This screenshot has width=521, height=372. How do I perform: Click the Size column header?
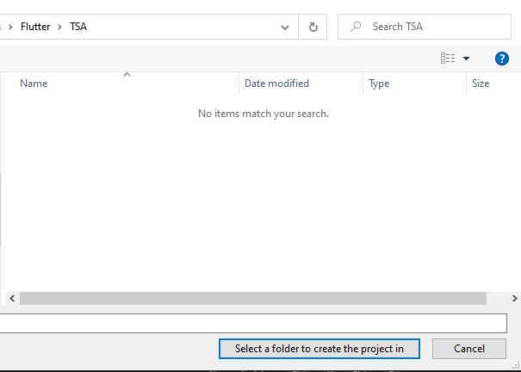(x=481, y=84)
